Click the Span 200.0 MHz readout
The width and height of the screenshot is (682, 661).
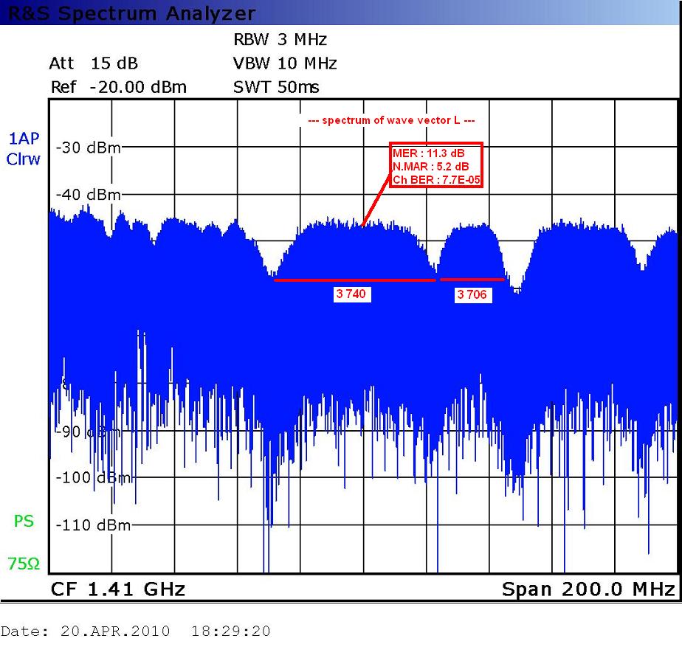tap(588, 589)
